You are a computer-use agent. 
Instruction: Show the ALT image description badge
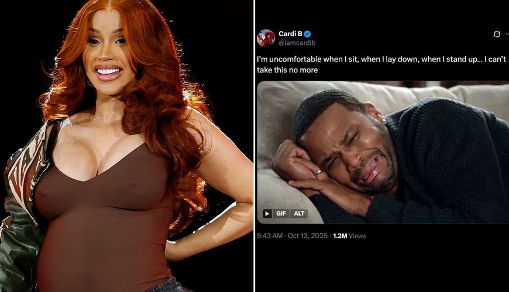click(x=299, y=213)
